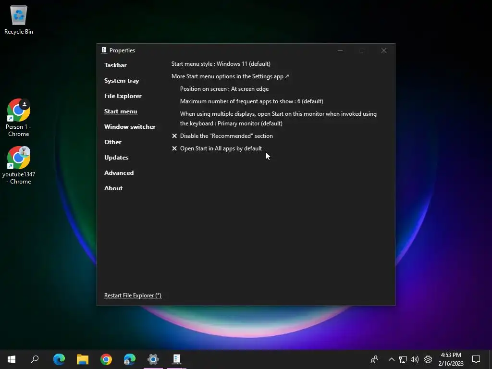Open People icon in system tray
This screenshot has height=369, width=492.
(x=374, y=359)
